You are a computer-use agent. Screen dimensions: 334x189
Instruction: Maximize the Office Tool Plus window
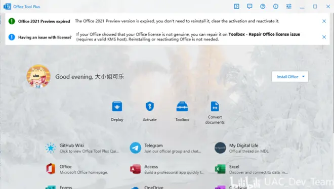(x=315, y=7)
